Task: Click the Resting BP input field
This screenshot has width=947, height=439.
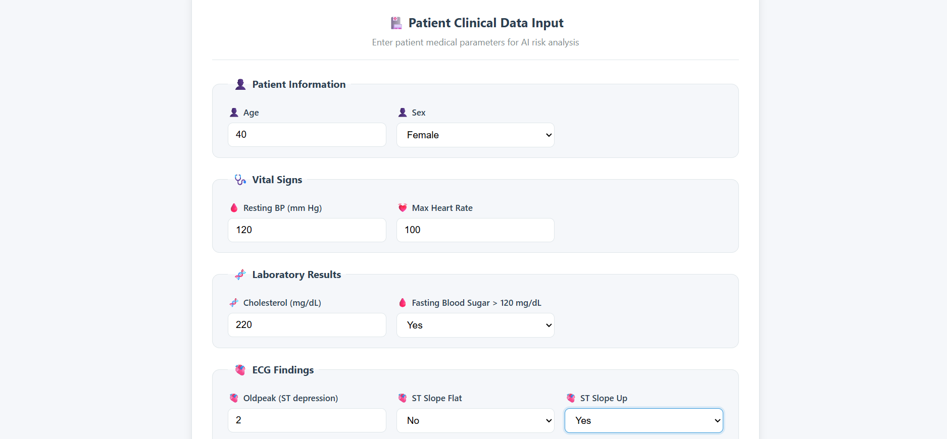Action: (307, 230)
